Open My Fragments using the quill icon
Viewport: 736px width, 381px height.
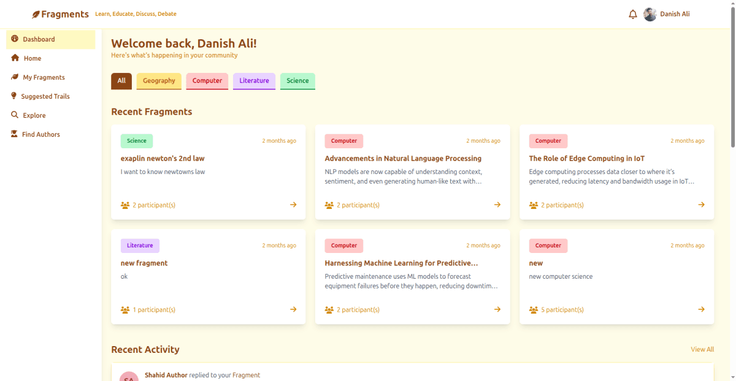pos(13,77)
